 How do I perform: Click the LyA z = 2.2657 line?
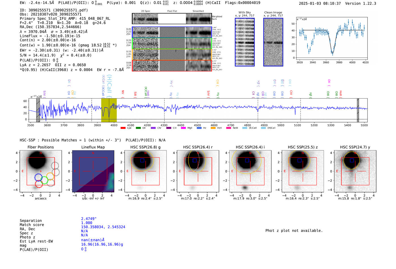click(x=35, y=65)
